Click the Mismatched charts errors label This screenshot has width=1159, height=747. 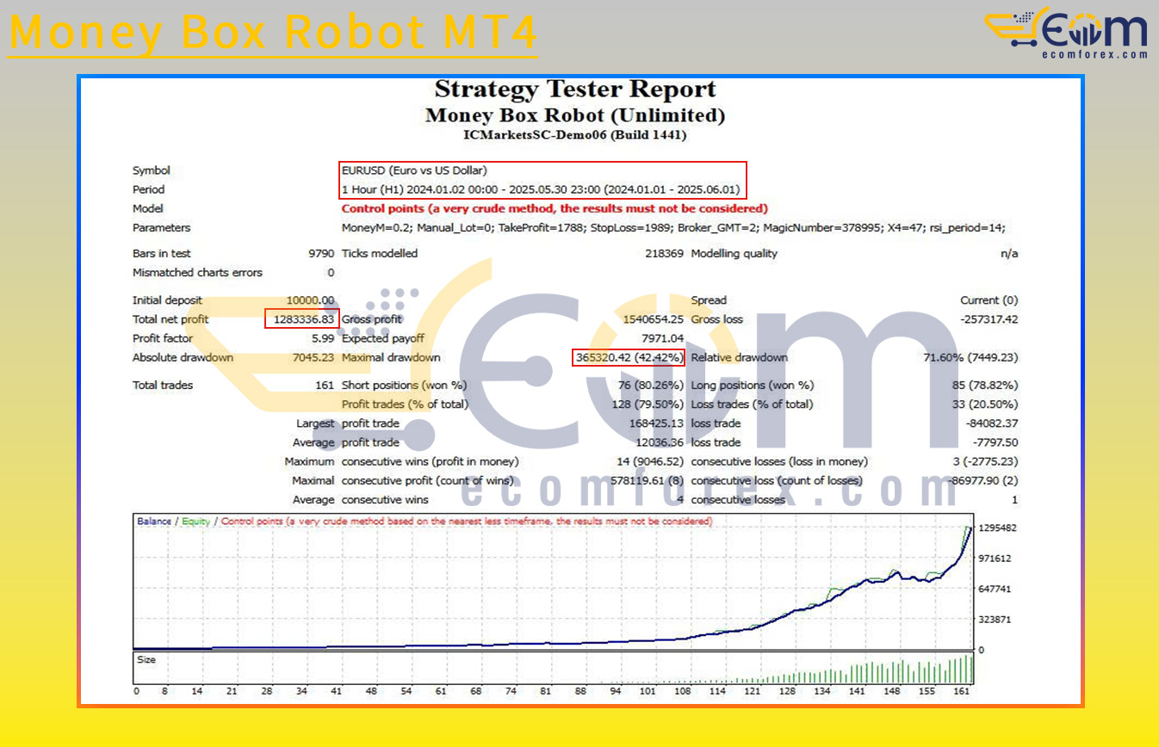tap(197, 273)
